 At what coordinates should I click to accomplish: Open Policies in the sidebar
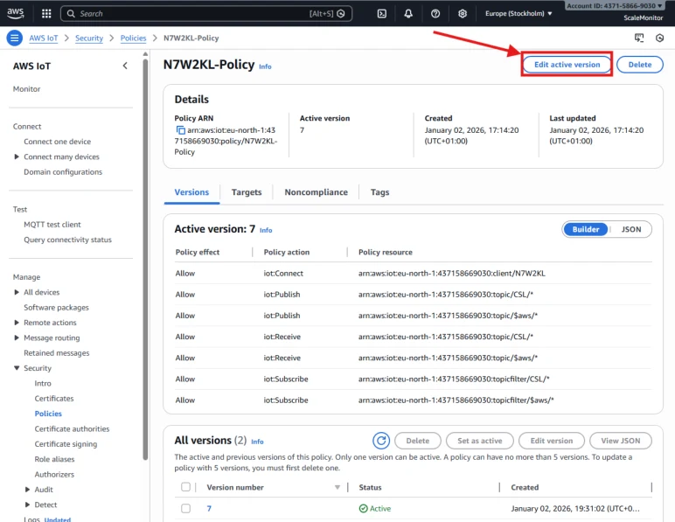click(48, 414)
